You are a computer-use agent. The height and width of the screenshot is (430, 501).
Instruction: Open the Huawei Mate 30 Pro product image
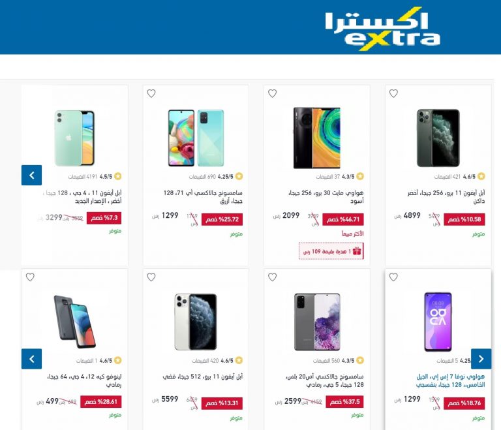click(x=317, y=138)
